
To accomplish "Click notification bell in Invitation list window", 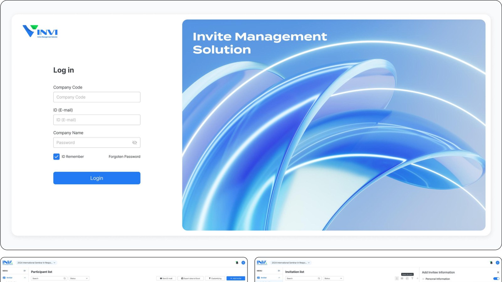I will click(491, 263).
